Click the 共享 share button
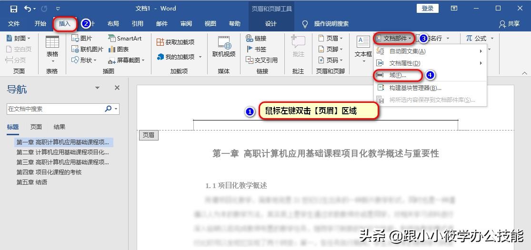This screenshot has height=250, width=531. tap(509, 23)
